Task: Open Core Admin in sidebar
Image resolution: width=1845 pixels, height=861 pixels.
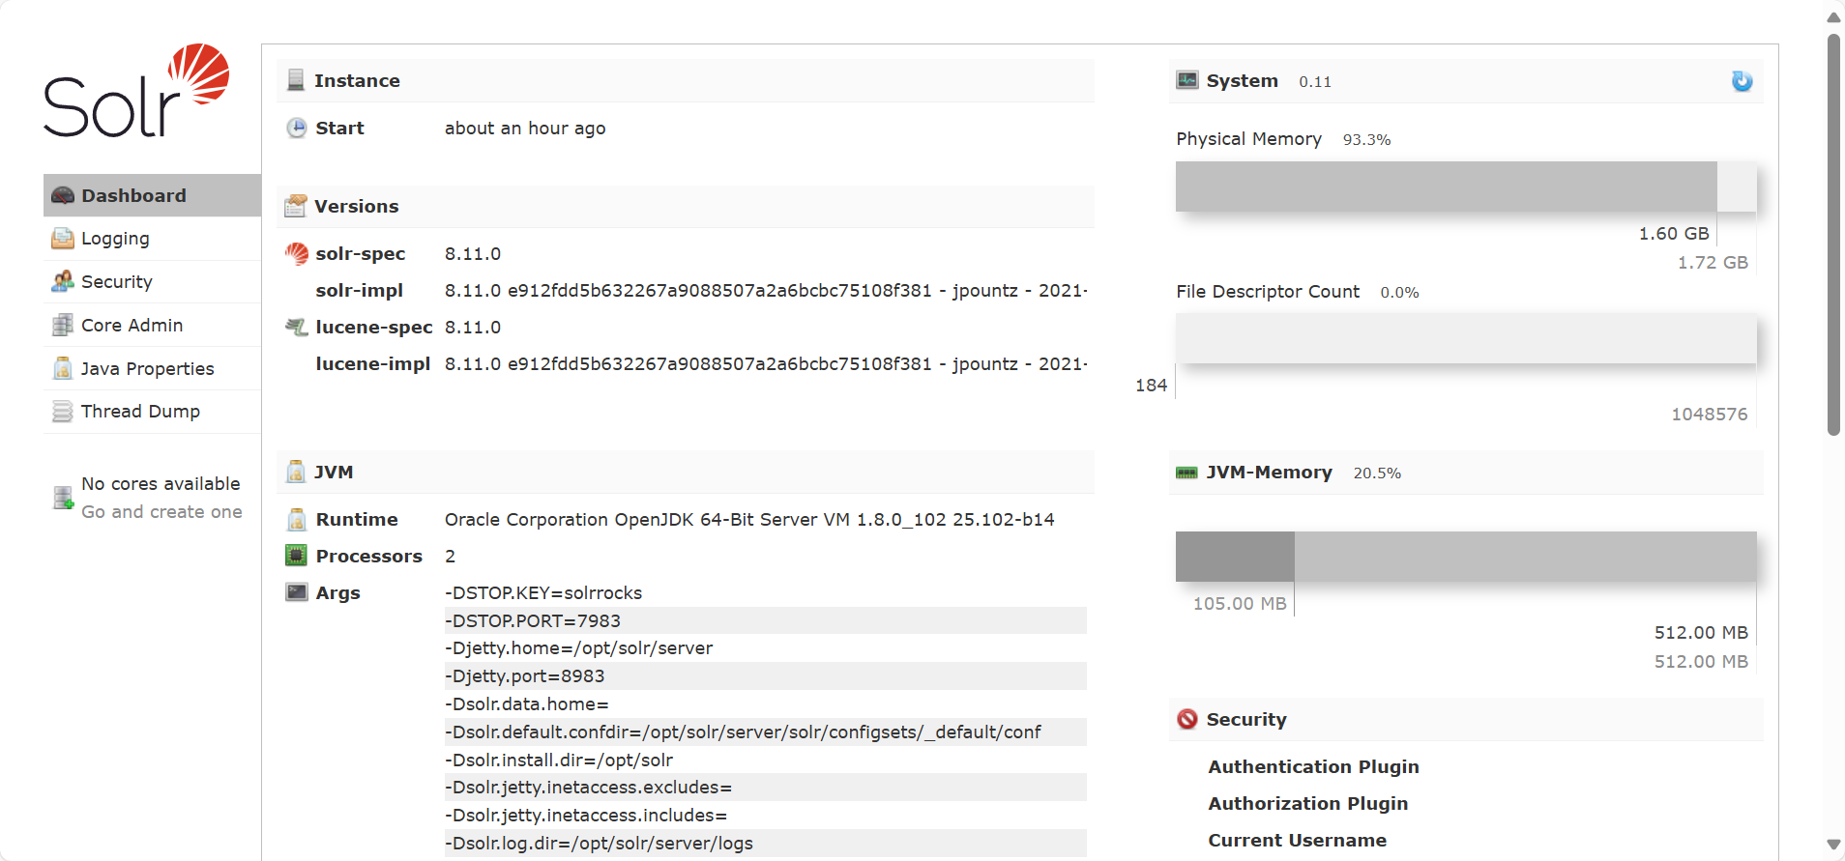Action: [x=152, y=326]
